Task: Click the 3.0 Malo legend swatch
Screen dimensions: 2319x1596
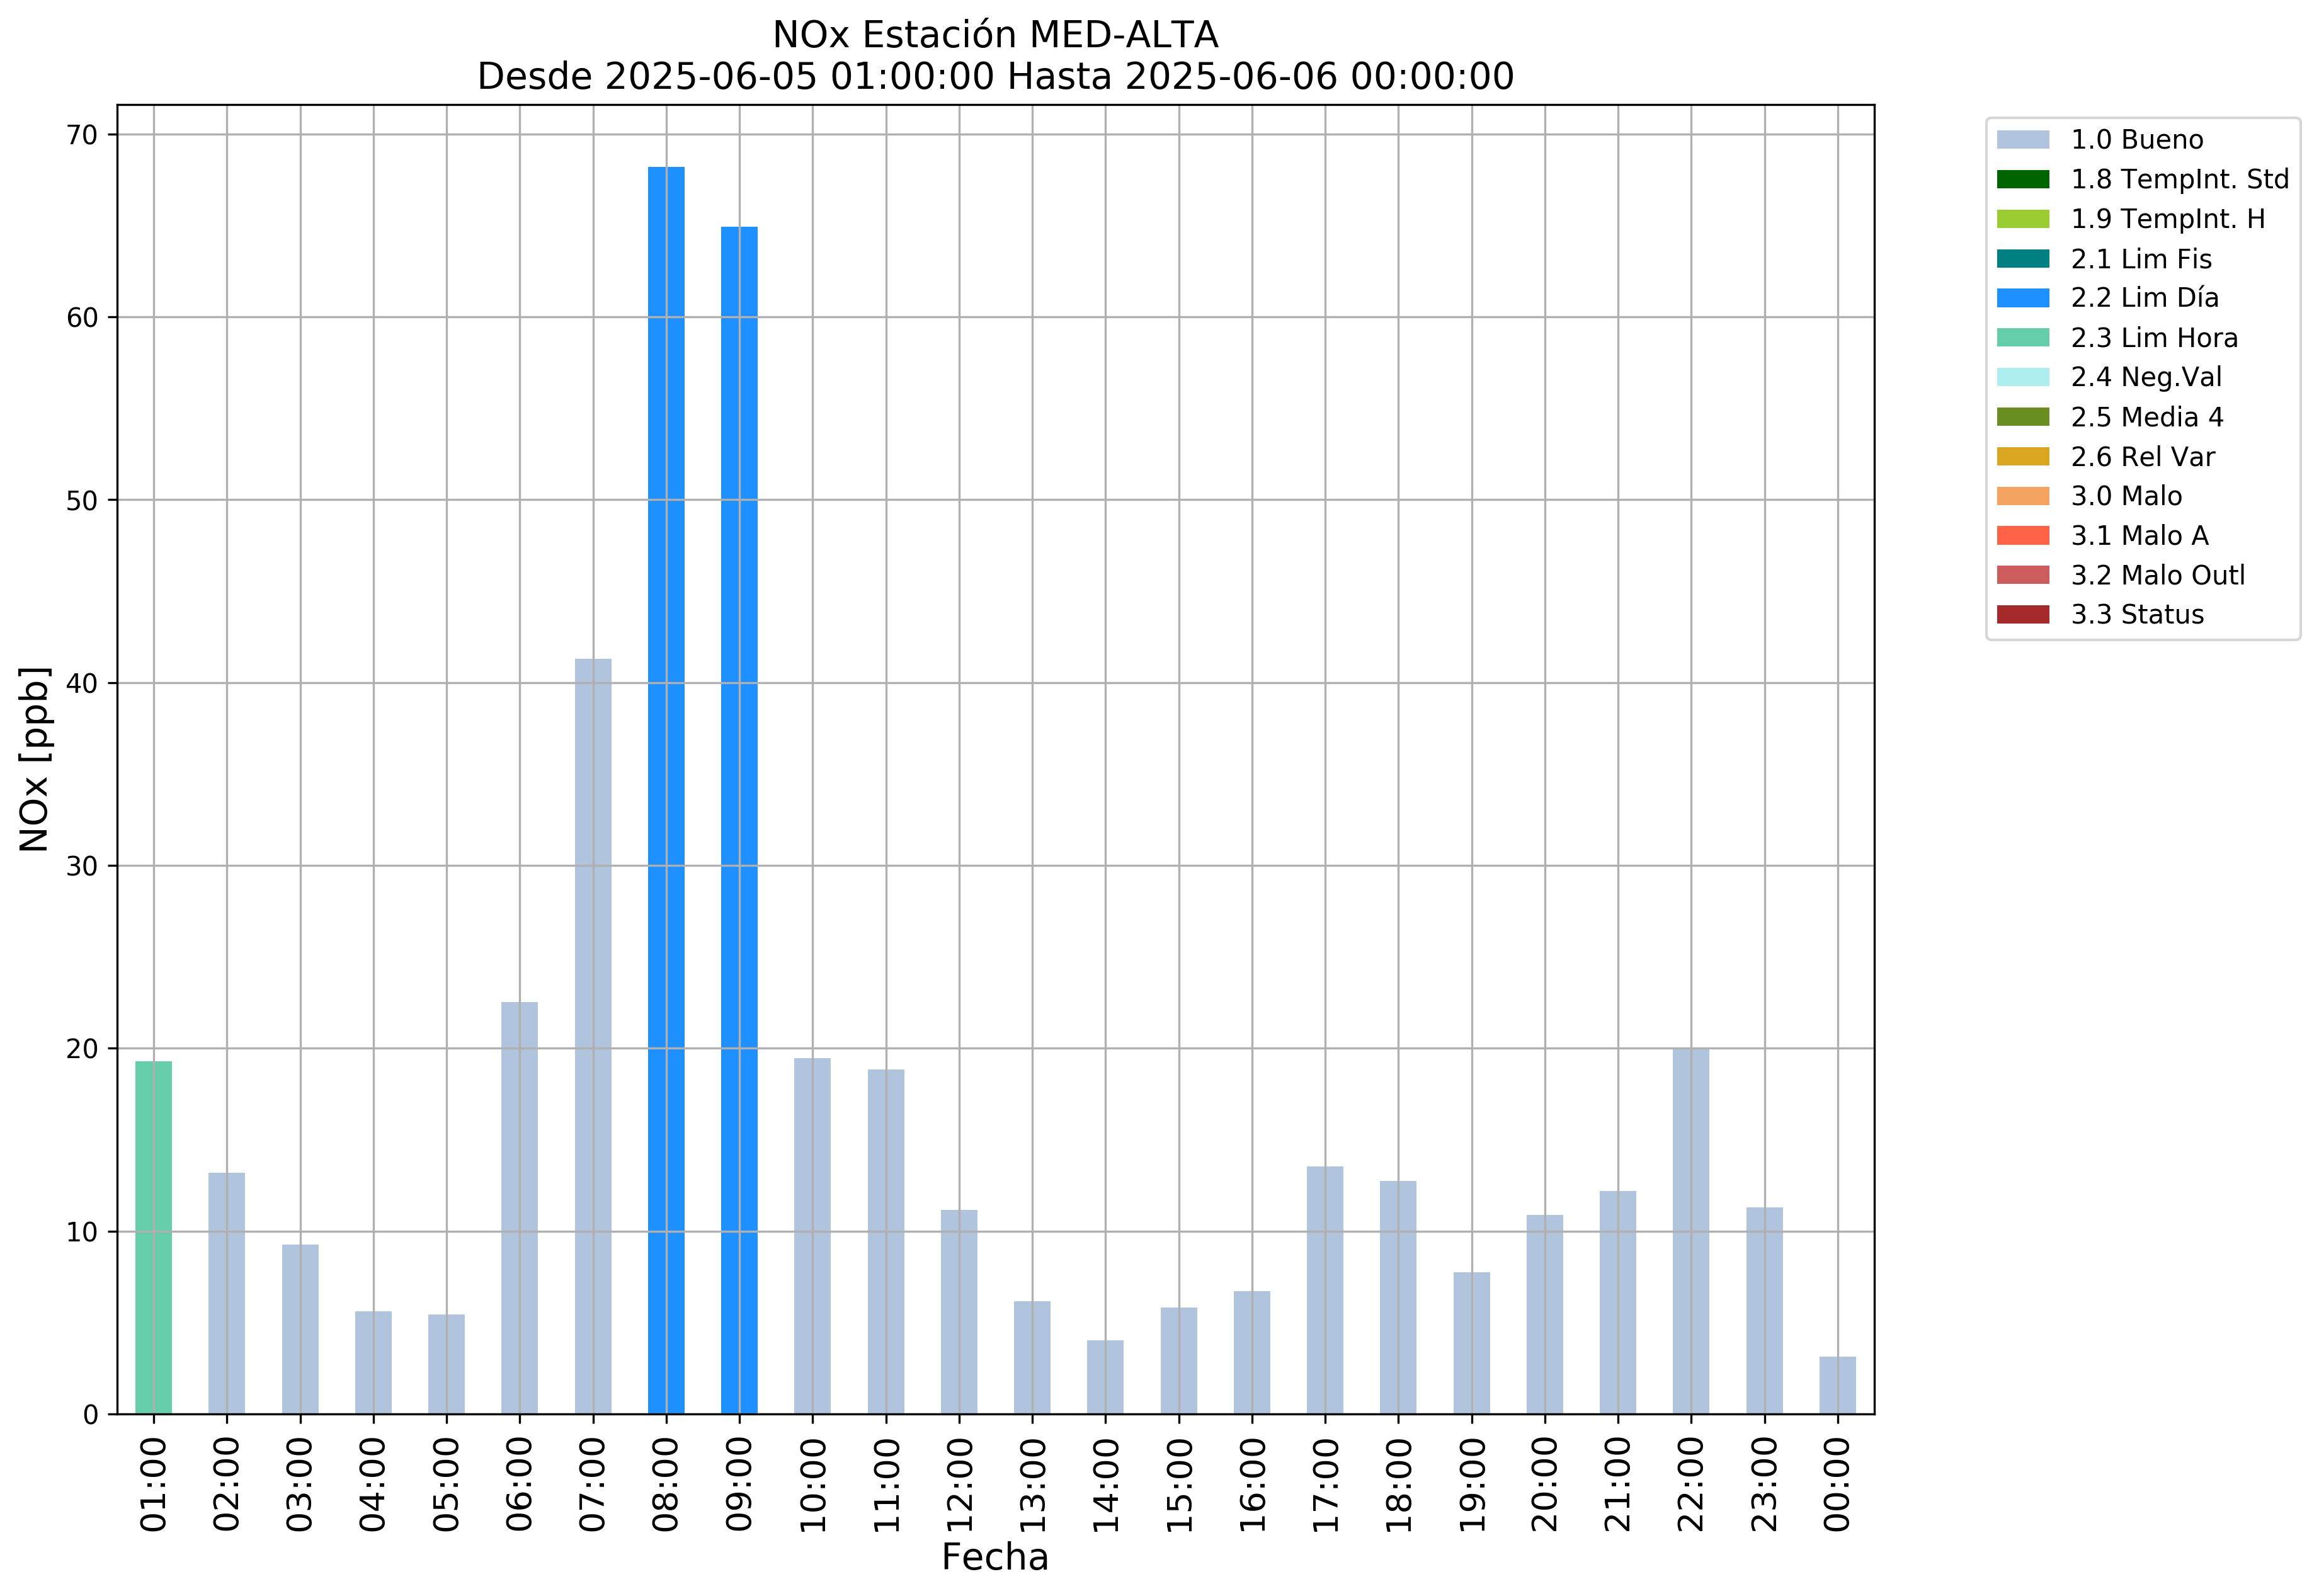Action: [x=2022, y=496]
